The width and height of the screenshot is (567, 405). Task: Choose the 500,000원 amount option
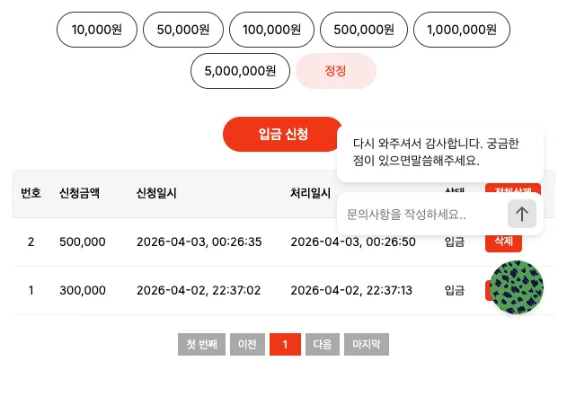click(364, 30)
